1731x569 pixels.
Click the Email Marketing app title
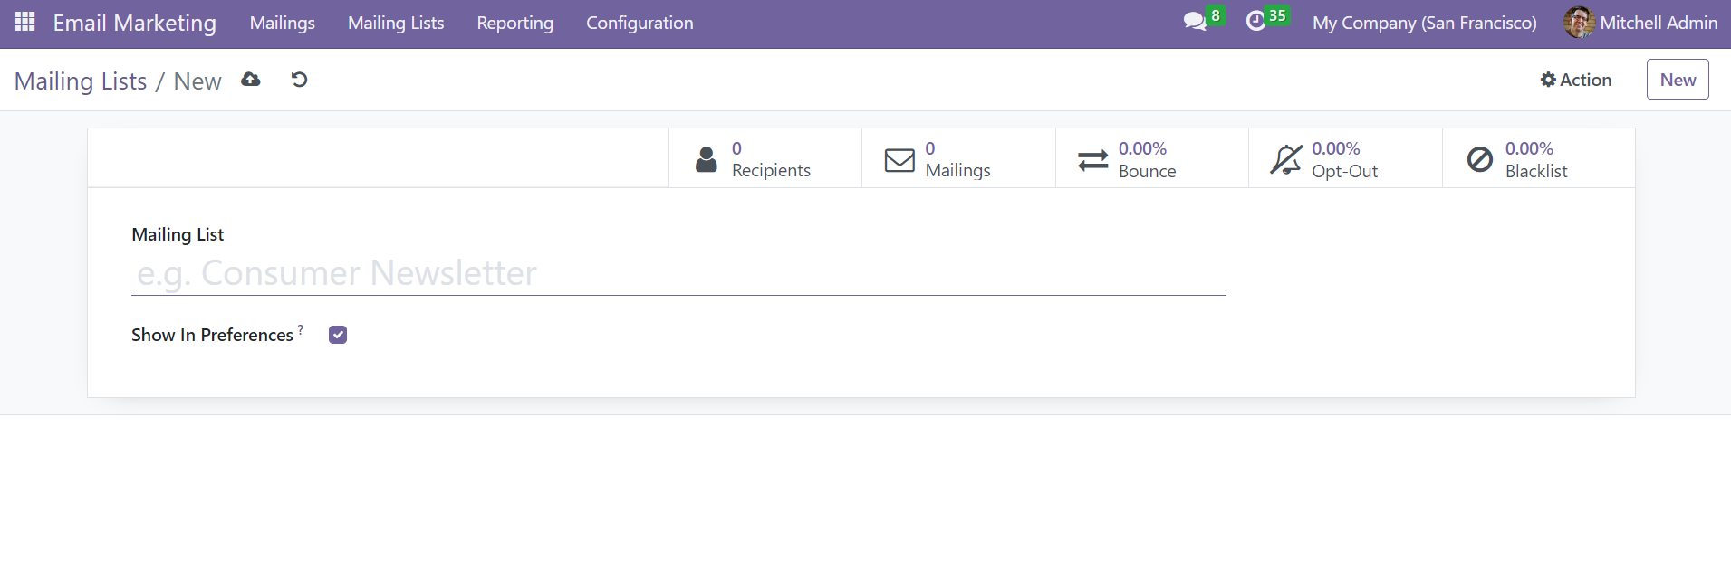point(135,23)
